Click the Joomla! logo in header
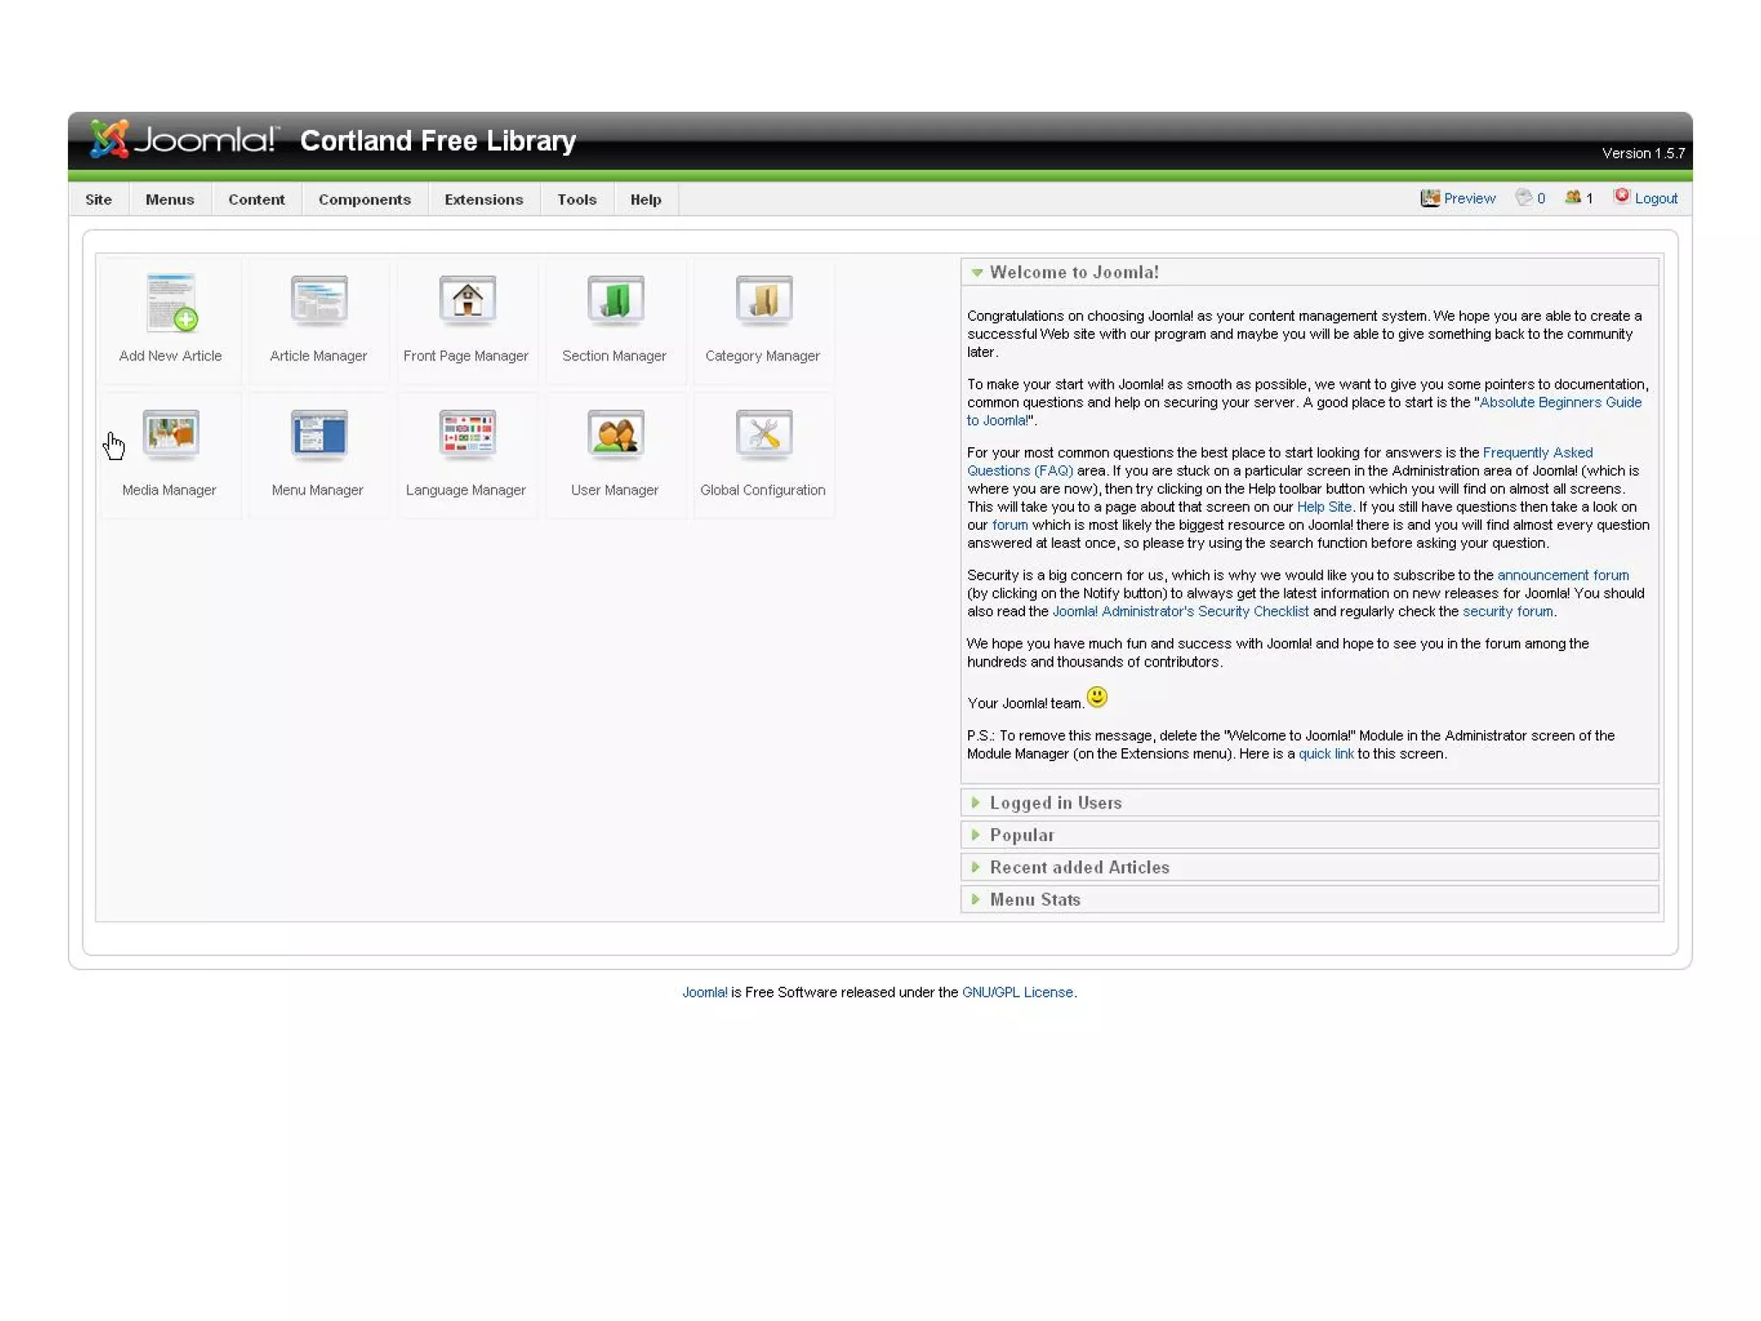Screen dimensions: 1761x1321 pyautogui.click(x=184, y=139)
